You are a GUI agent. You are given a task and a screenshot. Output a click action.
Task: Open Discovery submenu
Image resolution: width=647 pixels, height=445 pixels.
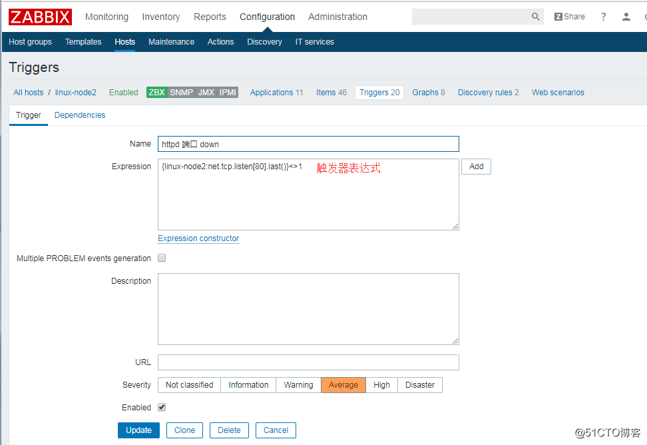(x=264, y=42)
